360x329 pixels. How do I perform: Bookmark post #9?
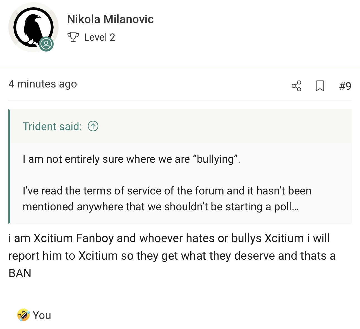click(x=320, y=86)
